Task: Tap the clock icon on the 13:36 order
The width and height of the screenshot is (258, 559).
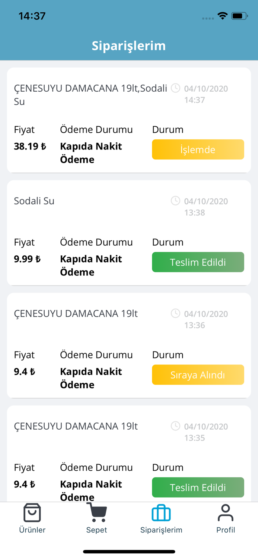Action: click(175, 314)
